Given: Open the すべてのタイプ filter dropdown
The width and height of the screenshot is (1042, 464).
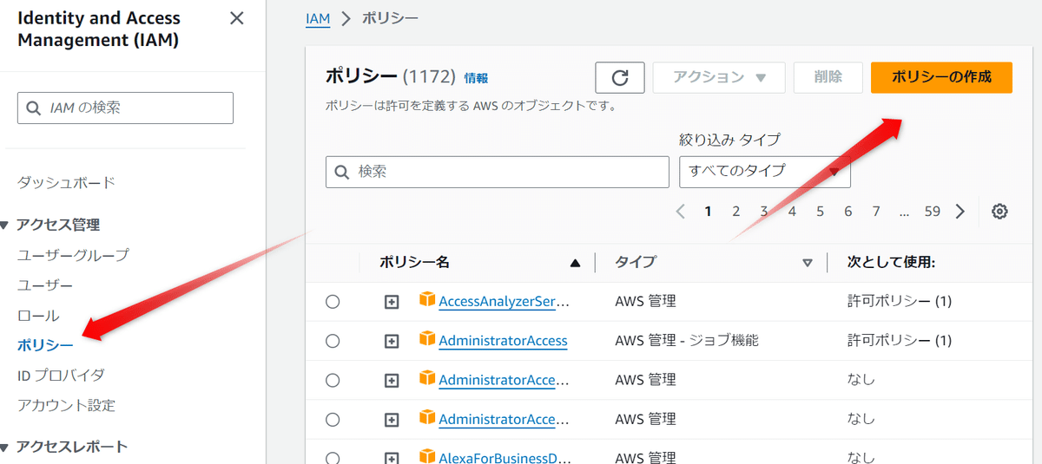Looking at the screenshot, I should point(765,172).
